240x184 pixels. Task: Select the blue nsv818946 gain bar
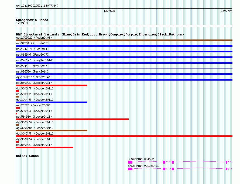click(124, 57)
